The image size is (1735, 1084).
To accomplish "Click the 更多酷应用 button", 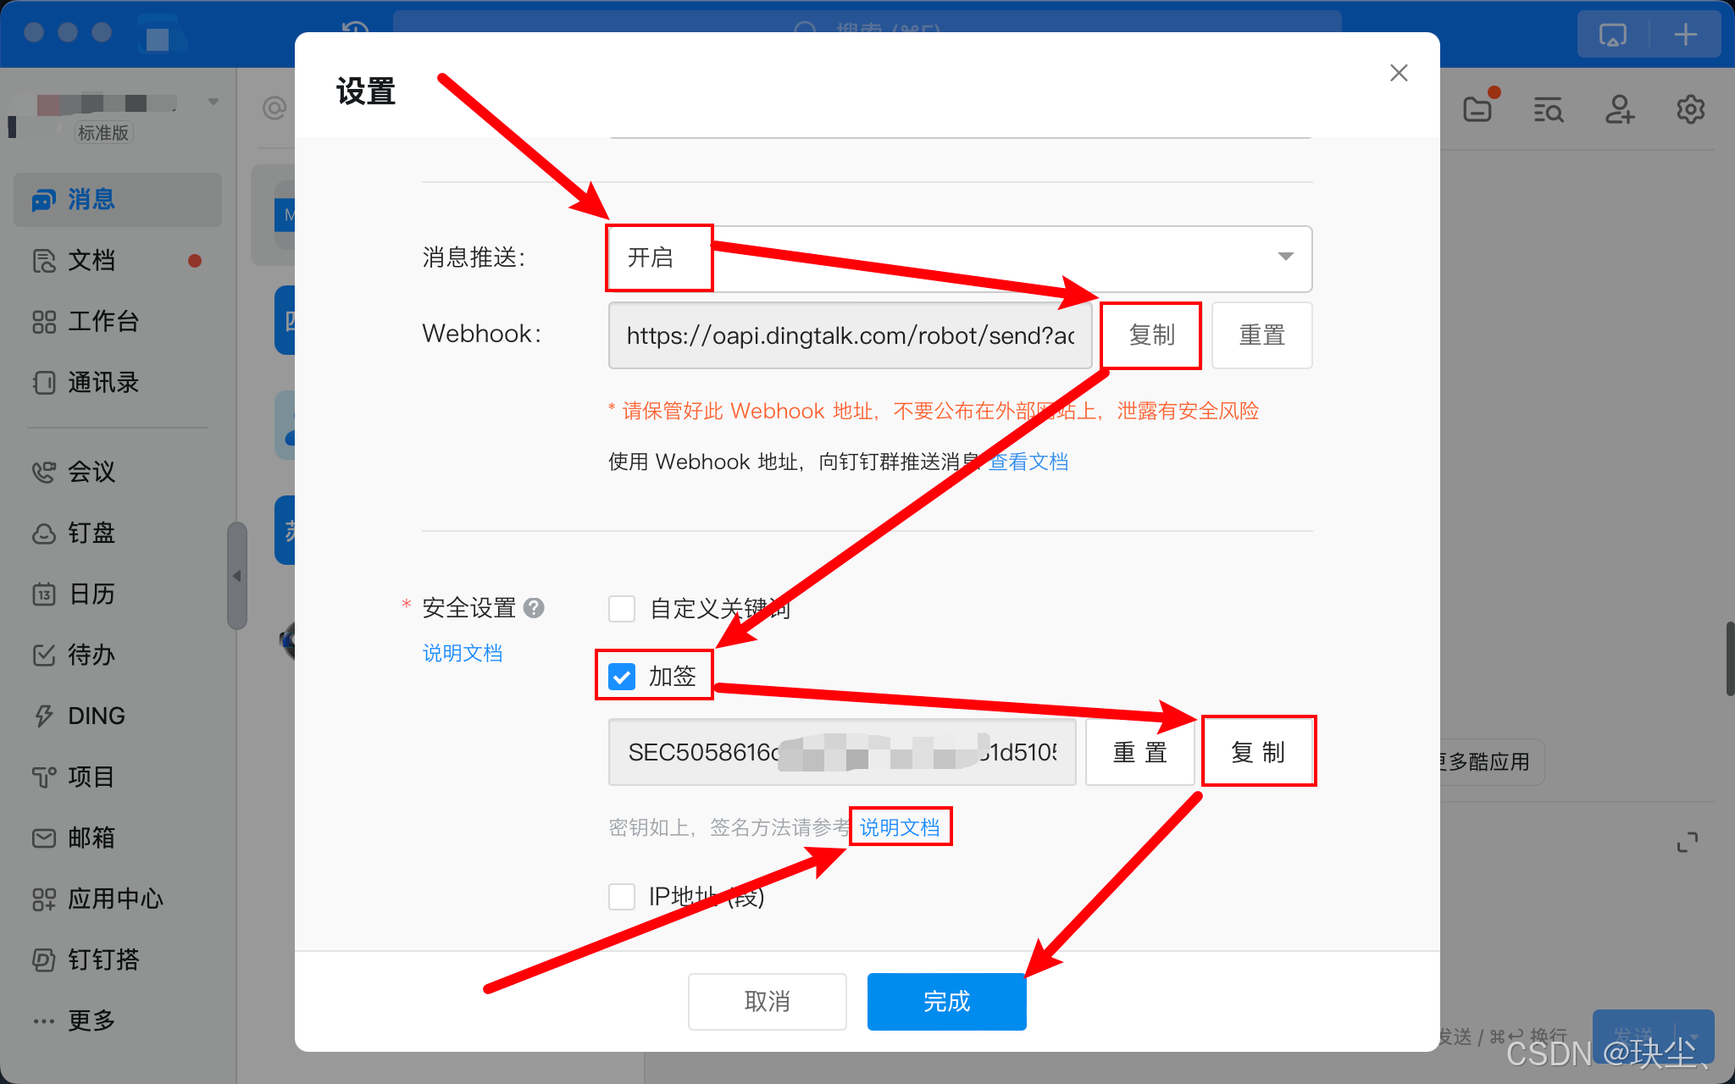I will click(x=1488, y=761).
